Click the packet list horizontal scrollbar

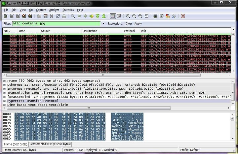(103, 75)
